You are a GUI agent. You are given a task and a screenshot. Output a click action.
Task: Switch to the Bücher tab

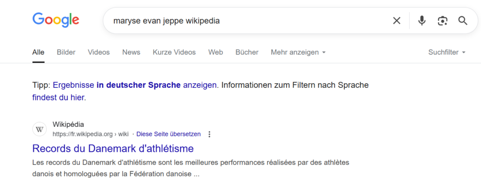click(247, 53)
